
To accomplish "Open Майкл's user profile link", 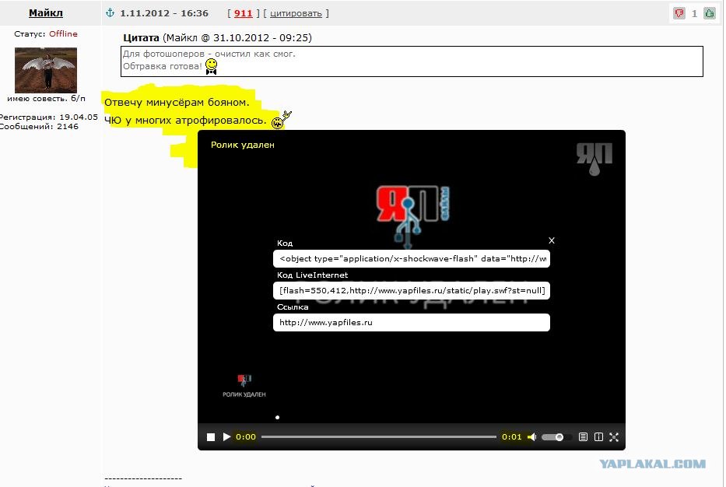I will coord(46,13).
